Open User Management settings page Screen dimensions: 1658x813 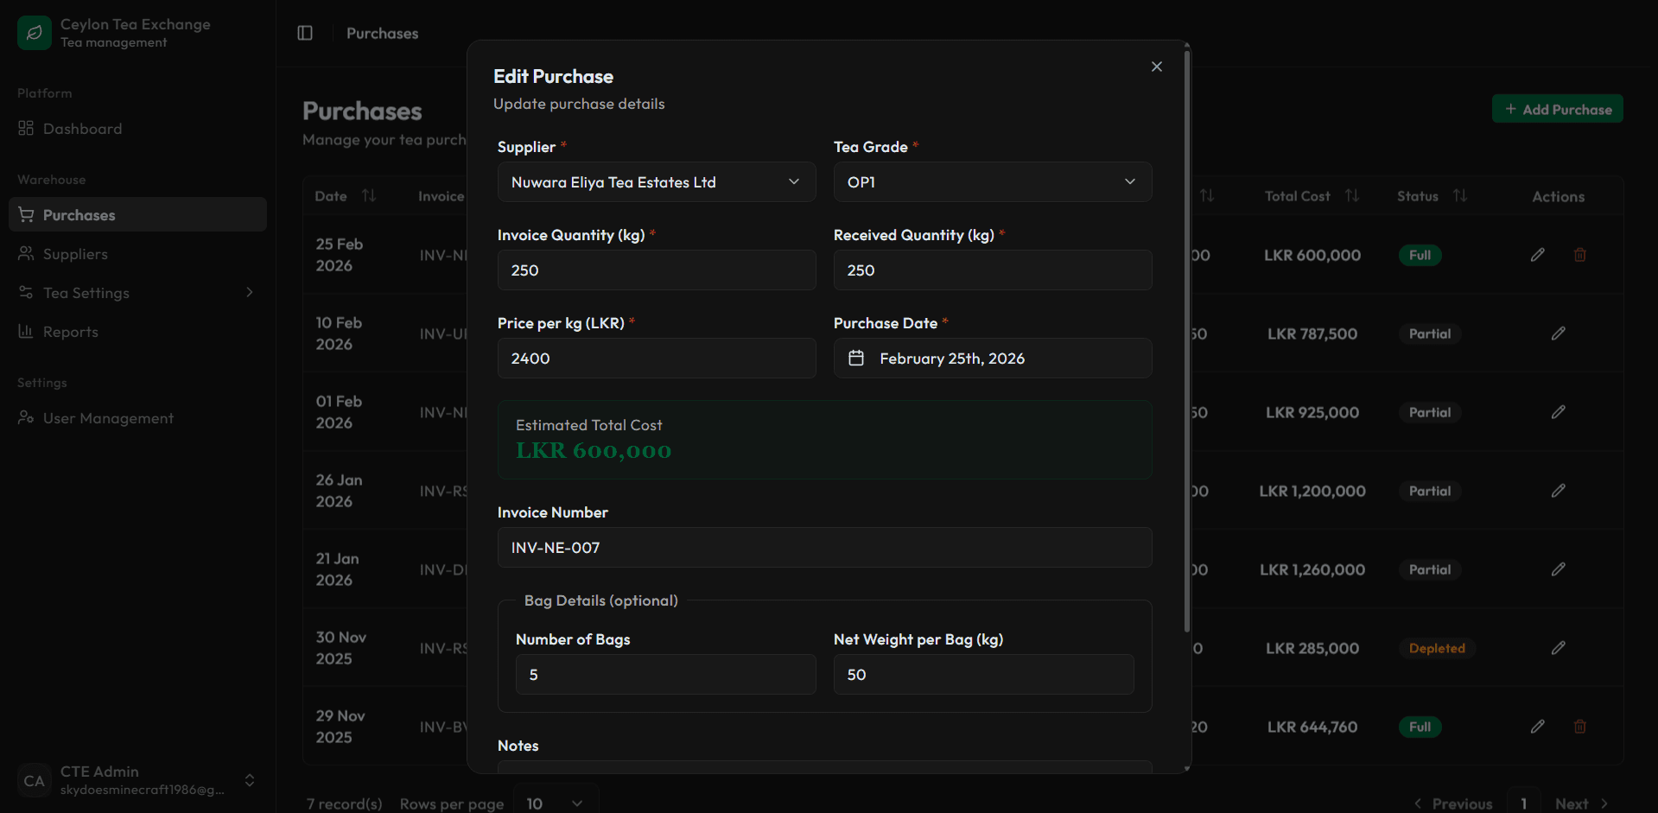108,418
